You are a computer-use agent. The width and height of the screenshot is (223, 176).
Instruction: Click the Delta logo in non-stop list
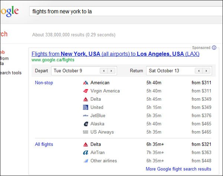[x=85, y=99]
